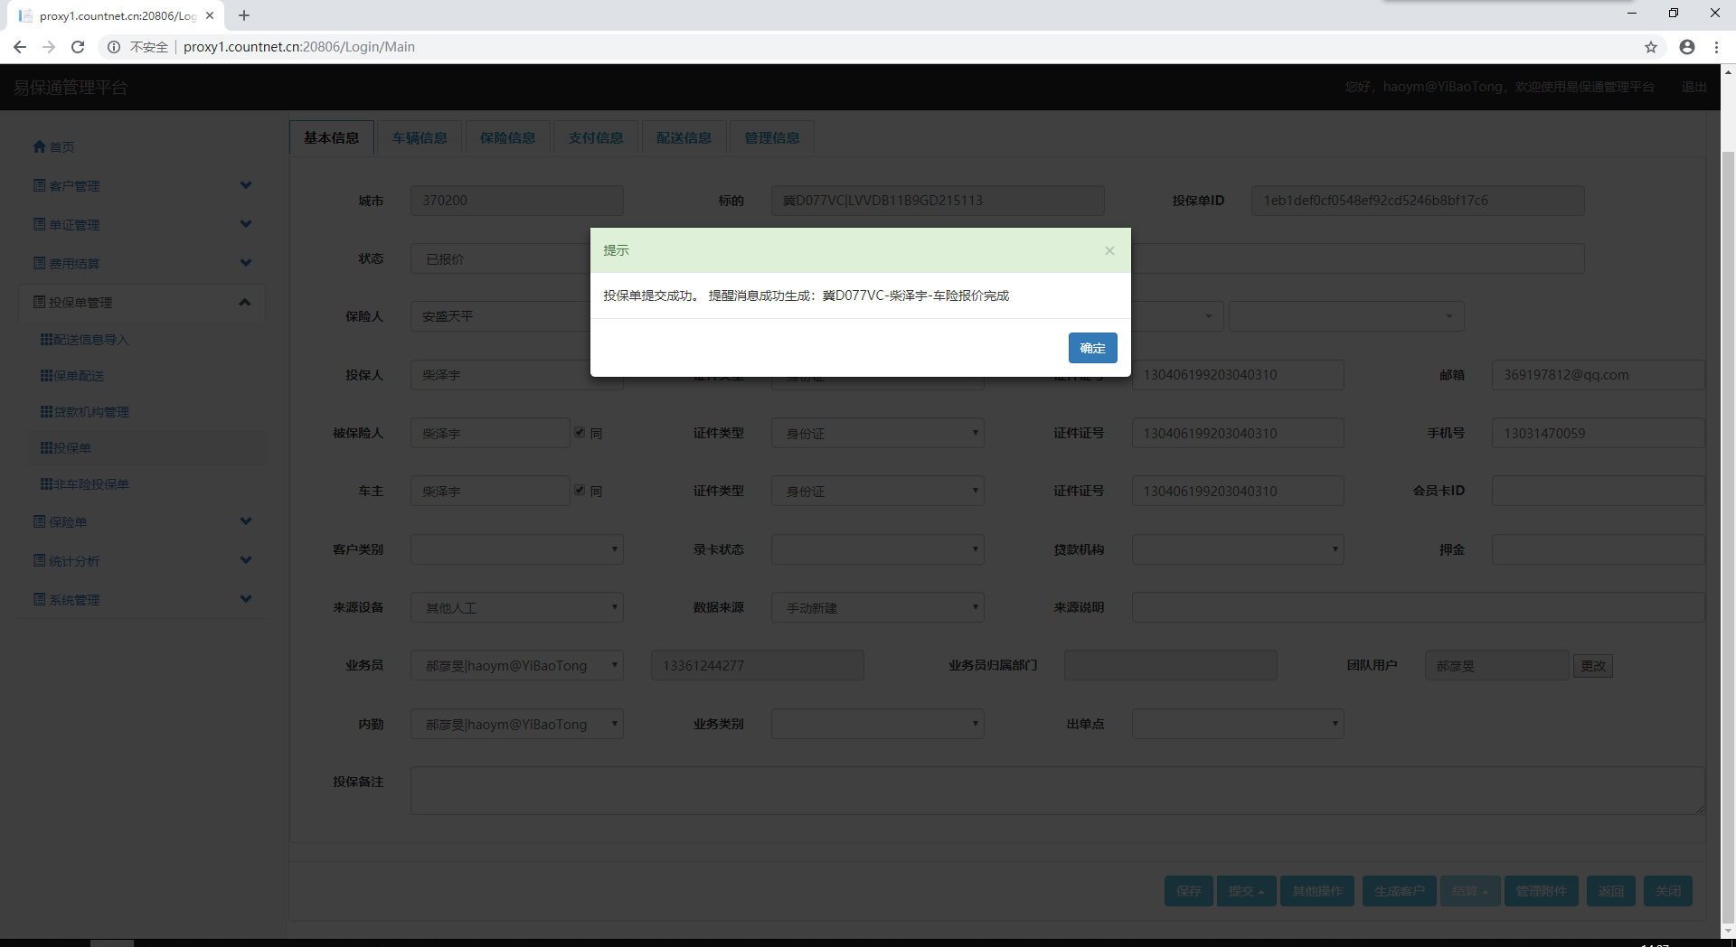Screen dimensions: 1736x947
Task: Switch to the 车辆信息 tab
Action: click(420, 137)
